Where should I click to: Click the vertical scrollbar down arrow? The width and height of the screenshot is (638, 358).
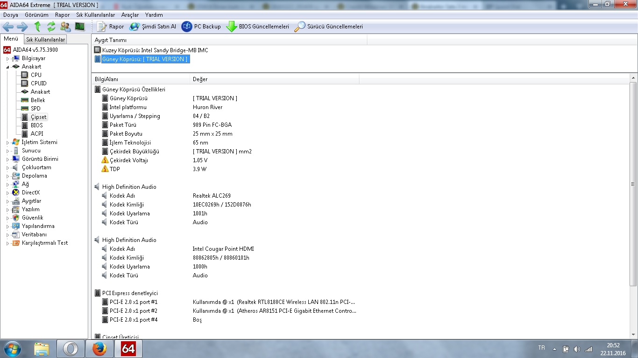click(x=633, y=335)
